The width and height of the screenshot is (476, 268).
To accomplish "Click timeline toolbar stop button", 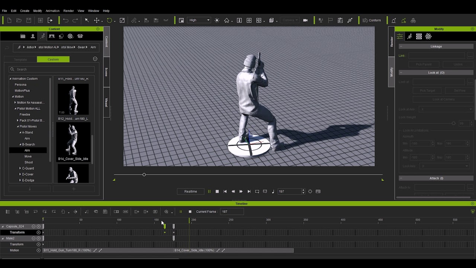I will pyautogui.click(x=190, y=212).
